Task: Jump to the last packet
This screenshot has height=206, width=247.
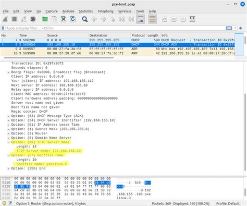Action: click(x=131, y=19)
